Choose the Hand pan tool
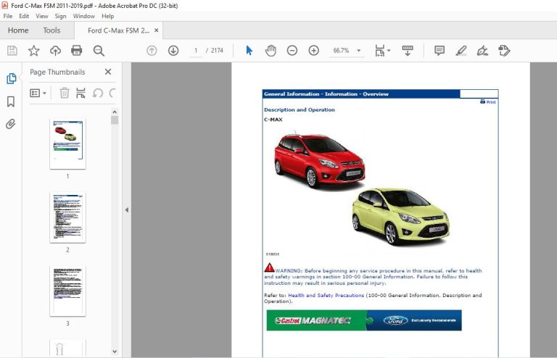 pos(271,51)
